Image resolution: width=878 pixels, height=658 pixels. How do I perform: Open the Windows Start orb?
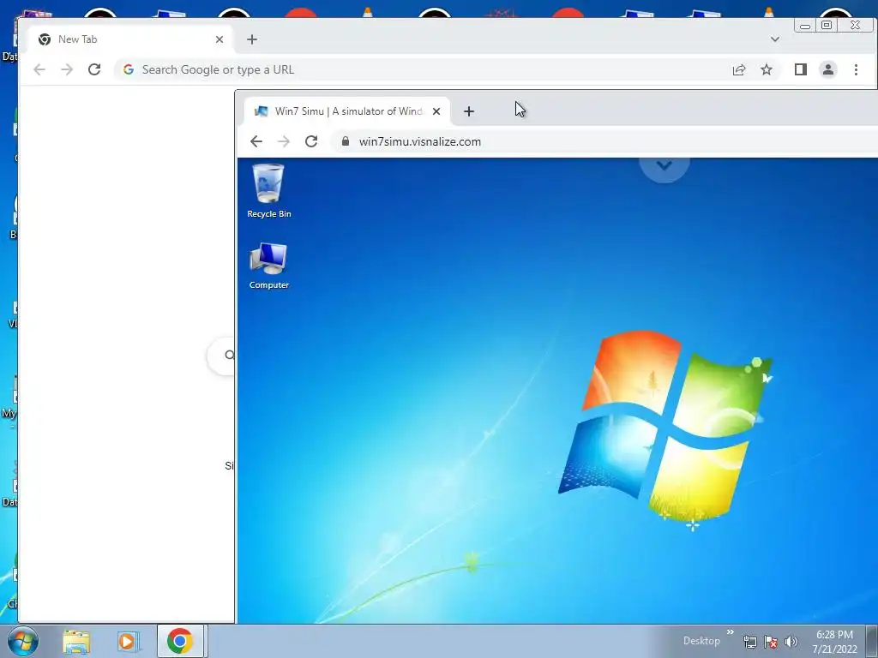(22, 641)
